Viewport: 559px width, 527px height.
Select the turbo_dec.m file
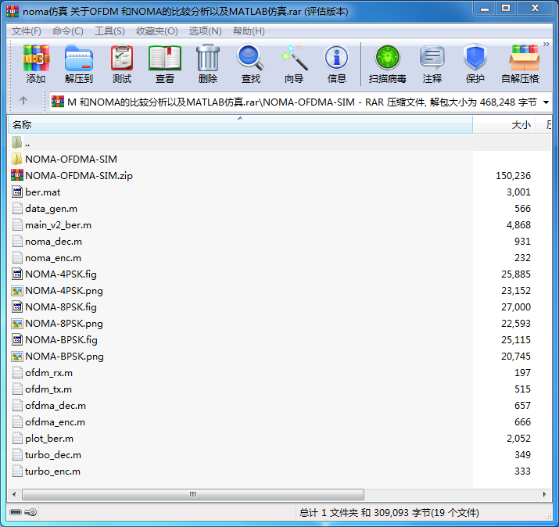53,454
